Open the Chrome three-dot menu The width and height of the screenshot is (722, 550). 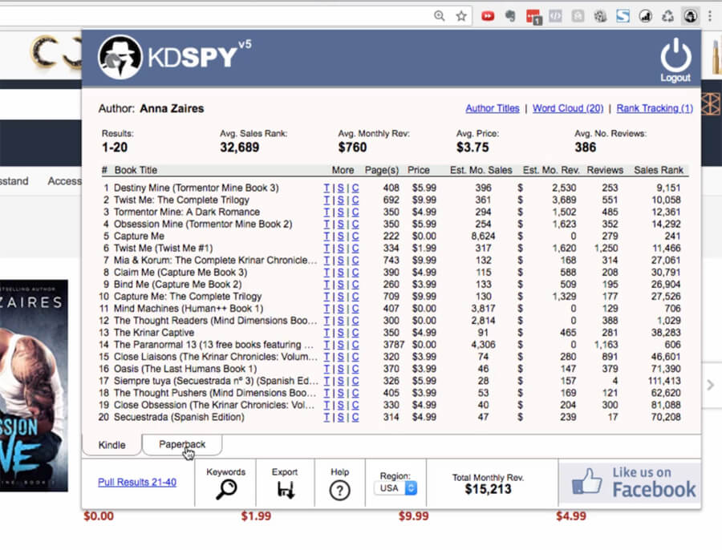[x=710, y=16]
